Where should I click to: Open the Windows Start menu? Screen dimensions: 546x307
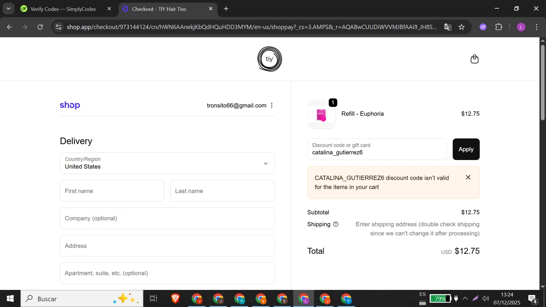click(x=10, y=299)
